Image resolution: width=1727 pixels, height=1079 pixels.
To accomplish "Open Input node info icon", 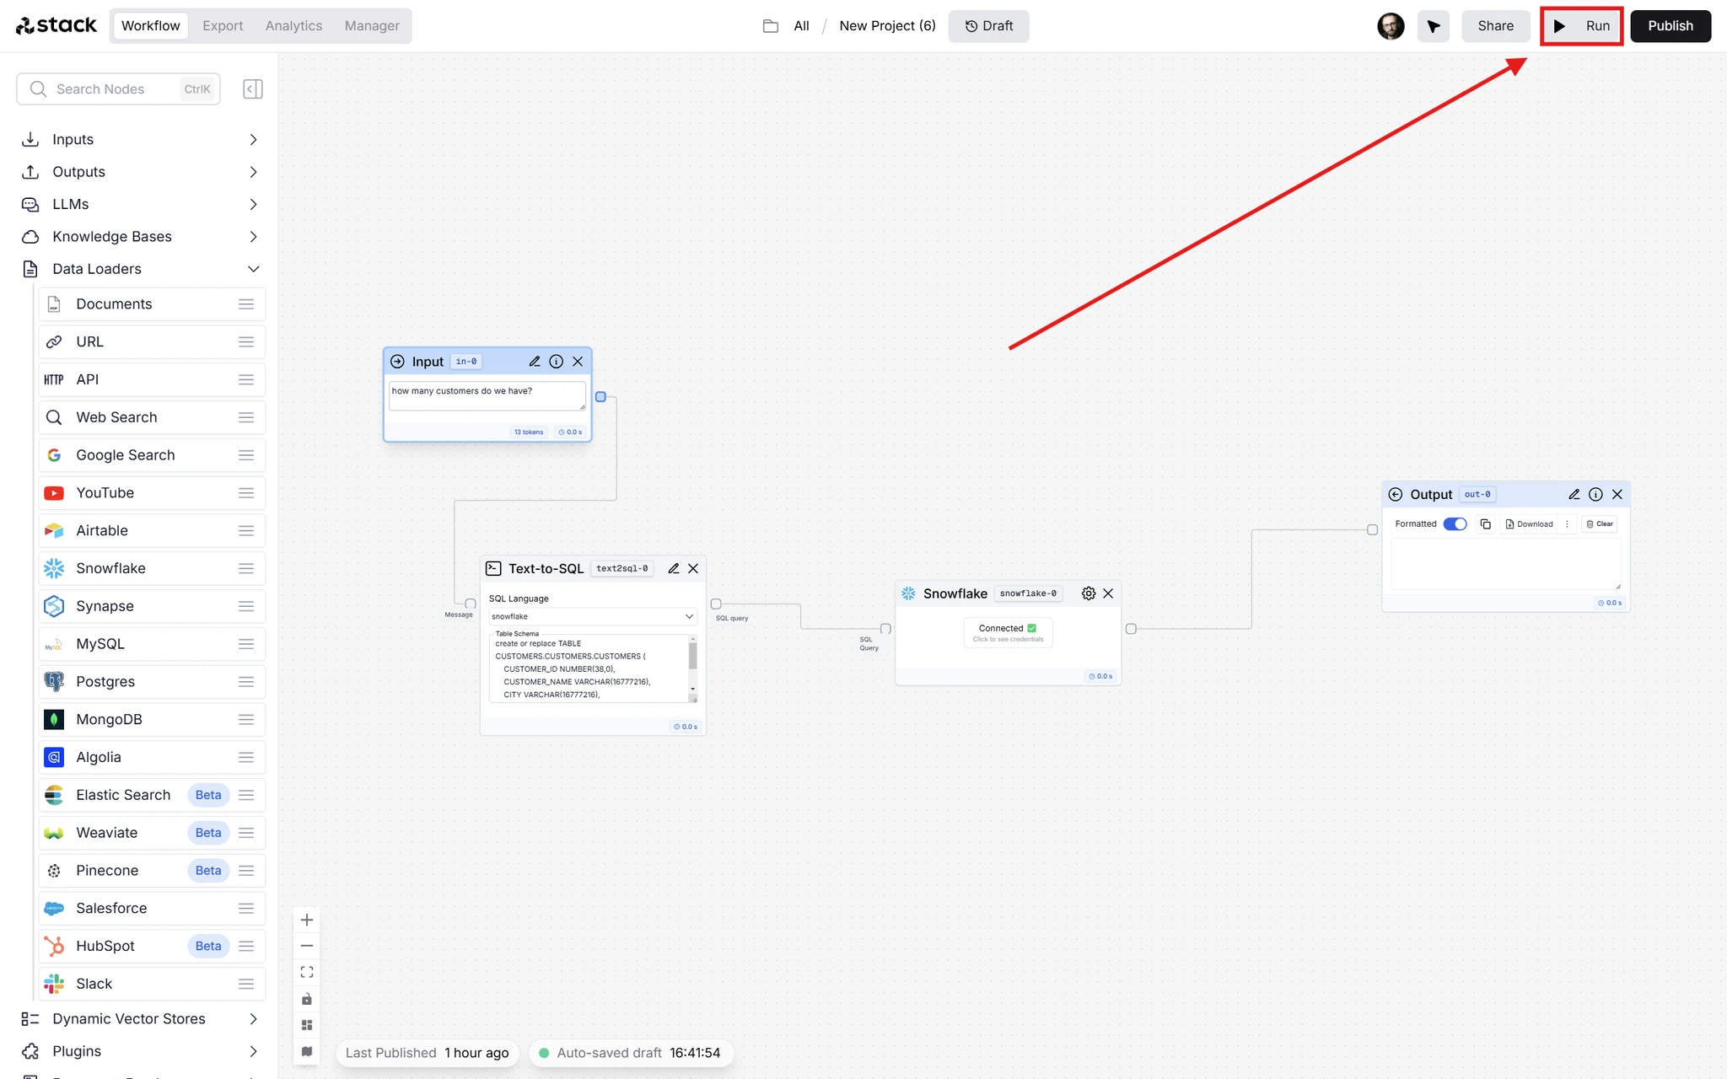I will click(557, 362).
